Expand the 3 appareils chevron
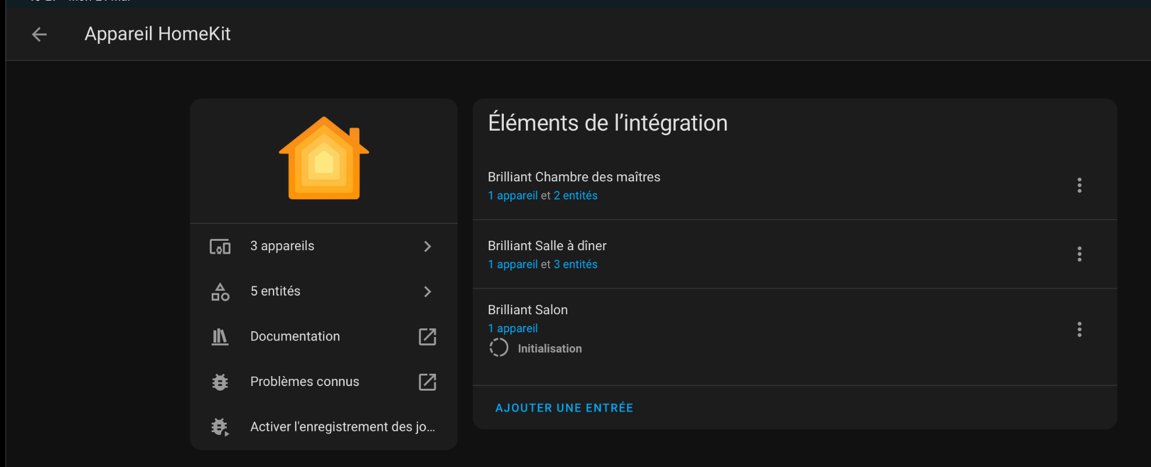The width and height of the screenshot is (1151, 467). (x=427, y=247)
